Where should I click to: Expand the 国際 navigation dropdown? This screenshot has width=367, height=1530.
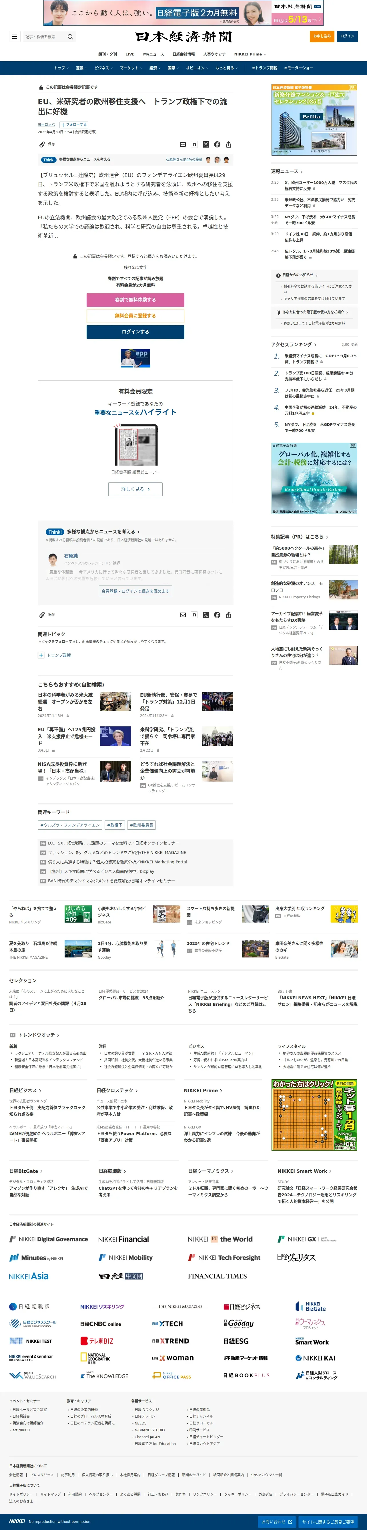(173, 68)
